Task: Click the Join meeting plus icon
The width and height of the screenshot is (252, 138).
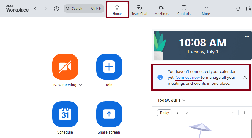Action: (109, 67)
